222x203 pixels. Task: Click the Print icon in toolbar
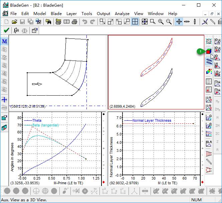pyautogui.click(x=74, y=22)
